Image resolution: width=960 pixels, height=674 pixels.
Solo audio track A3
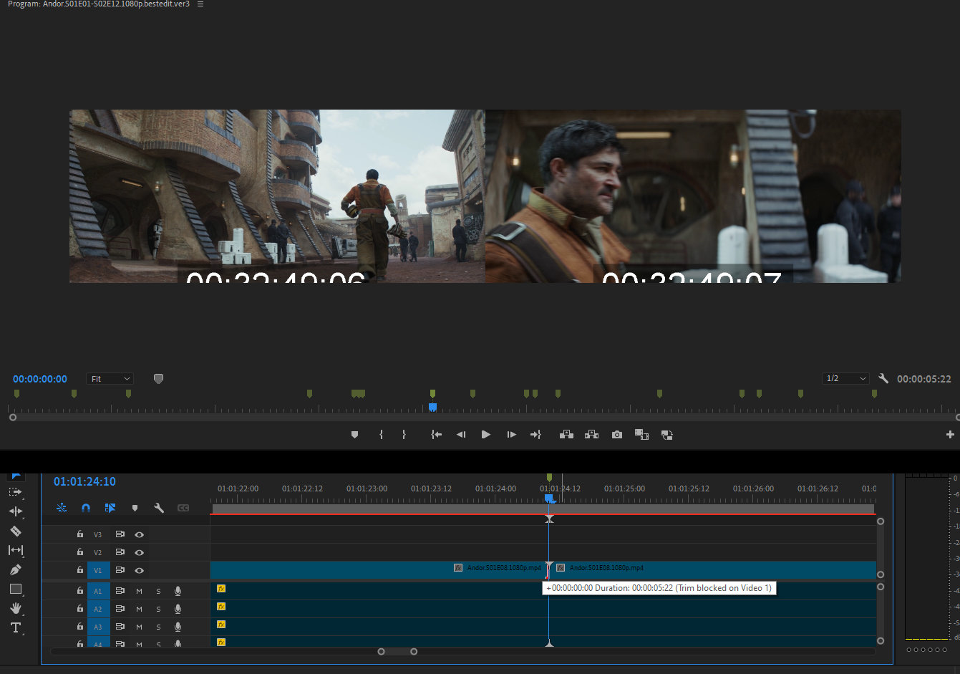(x=158, y=627)
